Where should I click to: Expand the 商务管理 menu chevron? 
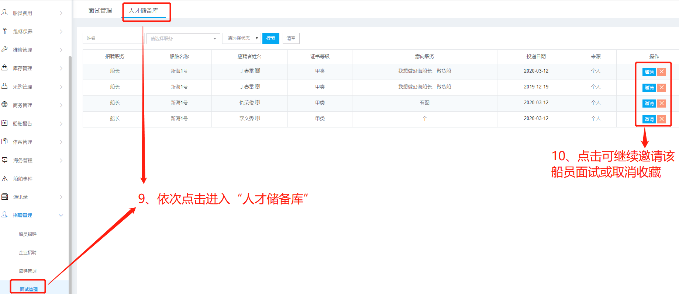[x=61, y=105]
